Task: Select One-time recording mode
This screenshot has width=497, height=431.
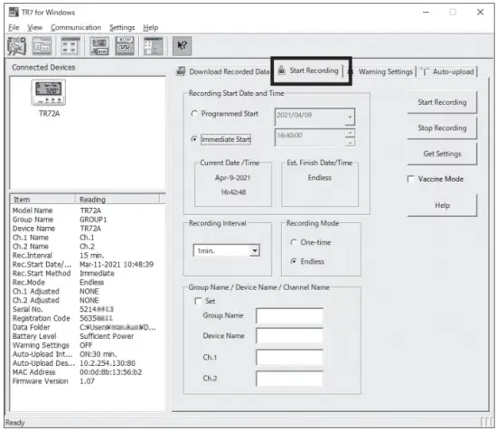Action: (x=294, y=242)
